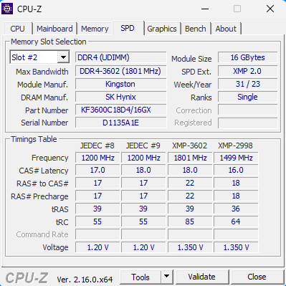Click the empty Registered field

pos(248,123)
